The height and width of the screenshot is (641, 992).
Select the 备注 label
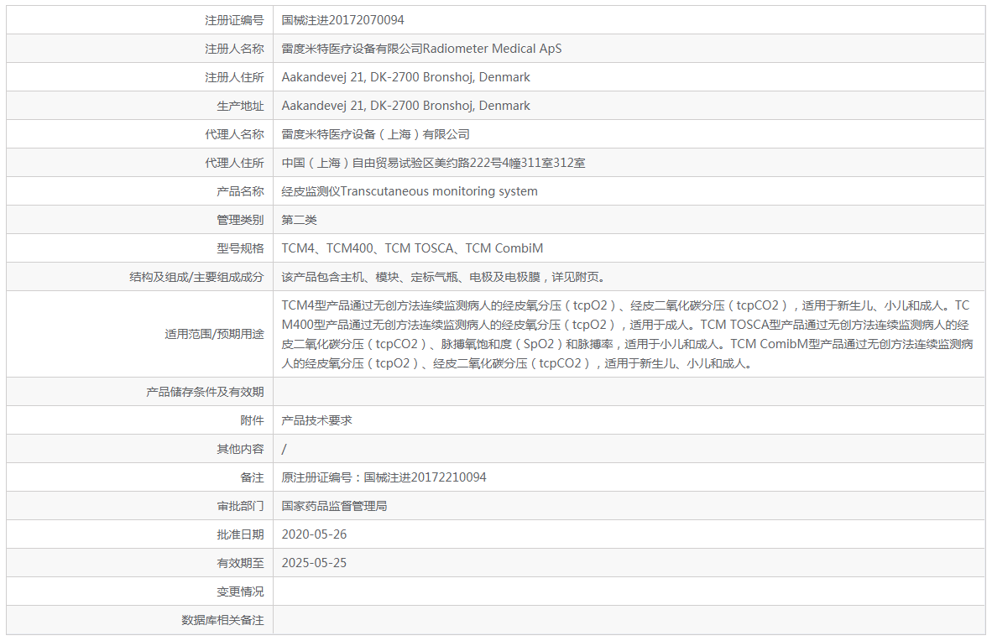(x=252, y=477)
